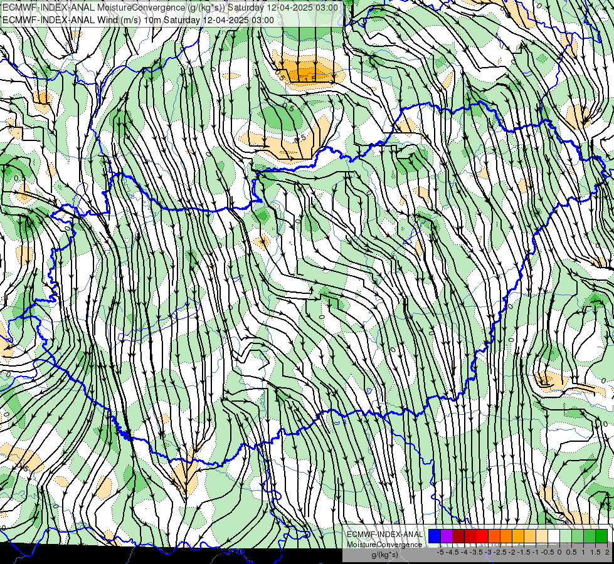Click the pale peach swatch left of -0.5
Screen dimensions: 614x564
(x=542, y=536)
